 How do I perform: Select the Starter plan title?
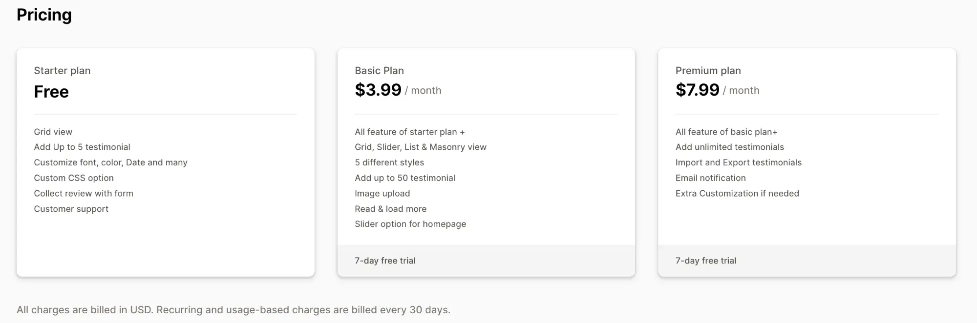62,71
